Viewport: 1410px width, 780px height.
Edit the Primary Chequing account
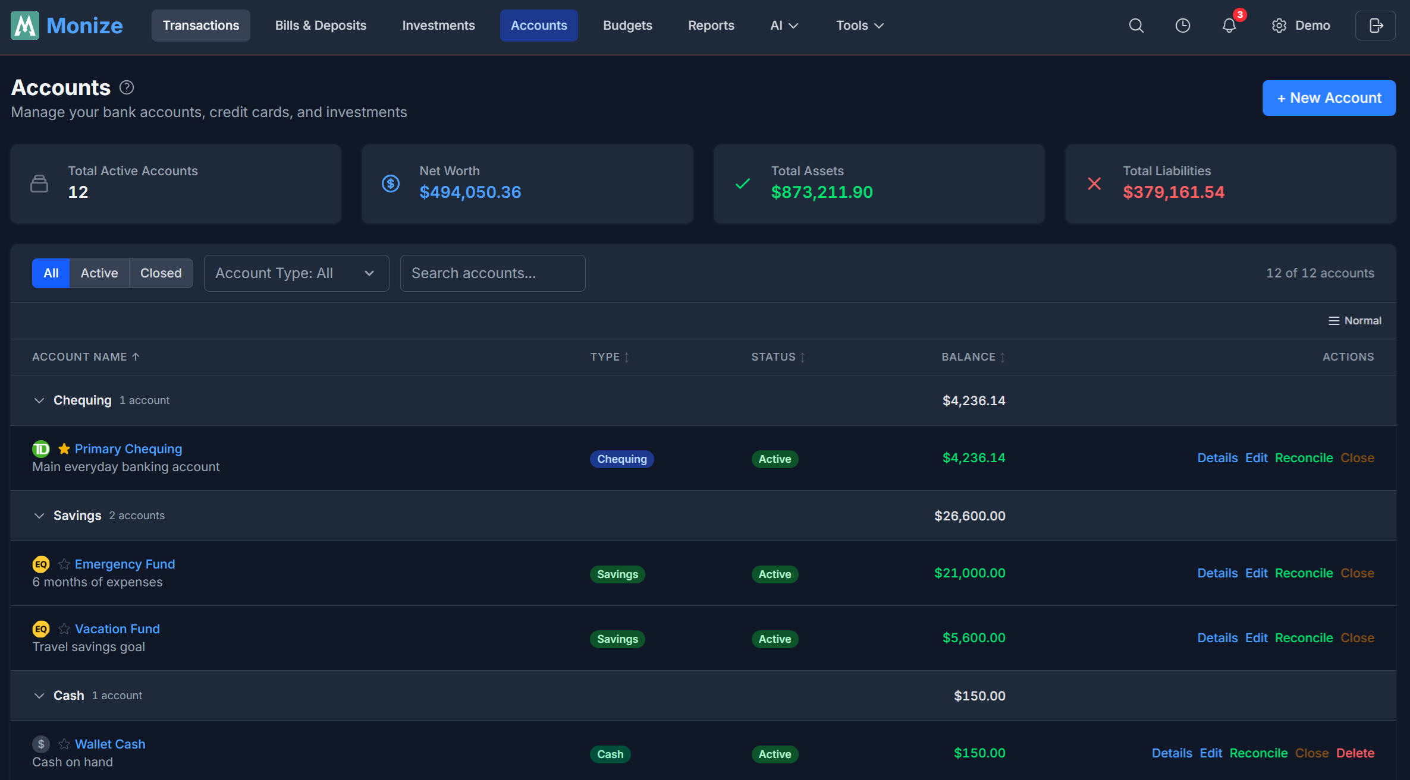point(1256,458)
